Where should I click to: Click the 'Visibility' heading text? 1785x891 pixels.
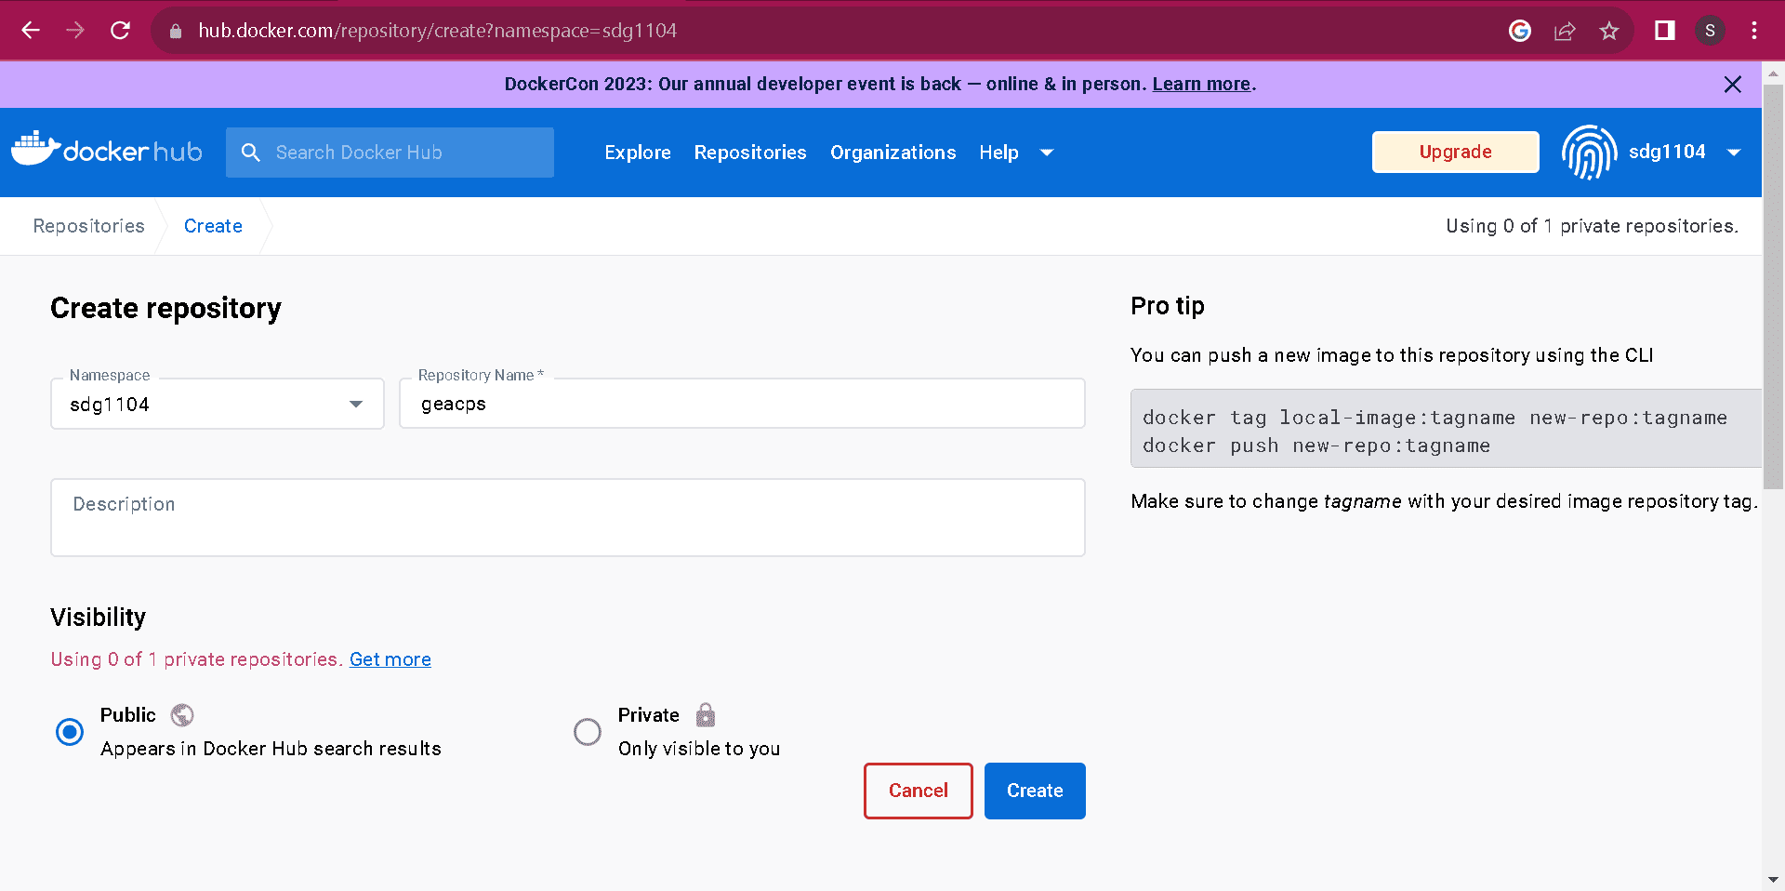point(98,618)
